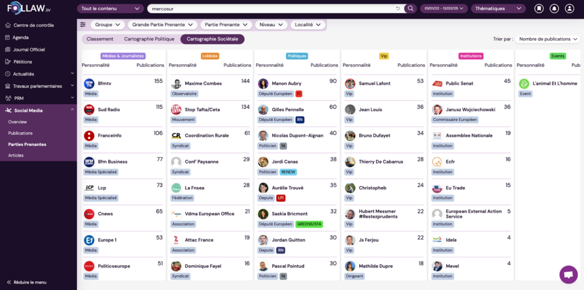
Task: Reset the search with the refresh icon
Action: 398,9
